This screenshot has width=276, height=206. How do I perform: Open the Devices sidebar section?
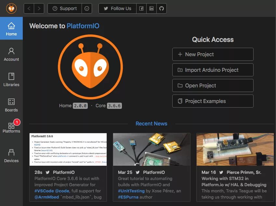(11, 156)
